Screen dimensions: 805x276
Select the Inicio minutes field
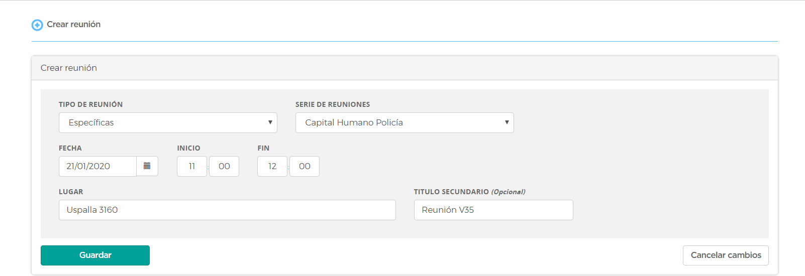(x=224, y=166)
